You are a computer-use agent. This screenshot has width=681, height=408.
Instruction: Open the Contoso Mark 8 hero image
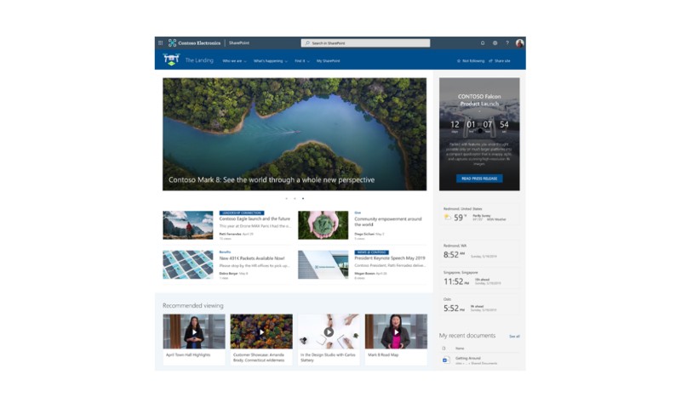[x=295, y=134]
